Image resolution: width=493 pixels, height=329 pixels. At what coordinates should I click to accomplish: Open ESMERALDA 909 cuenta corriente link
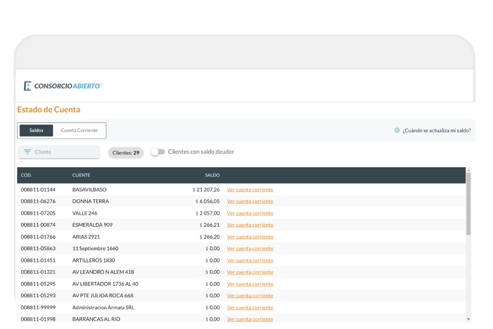click(249, 225)
